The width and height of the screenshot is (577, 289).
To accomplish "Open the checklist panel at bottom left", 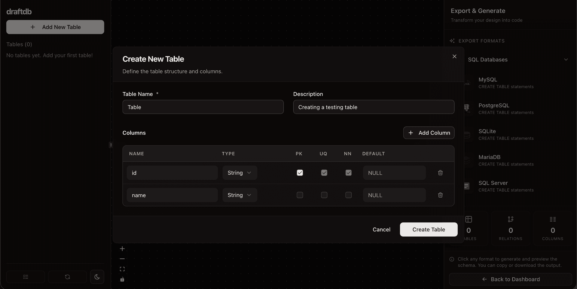I will (x=25, y=277).
